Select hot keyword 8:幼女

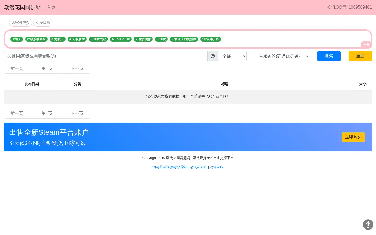coord(161,39)
